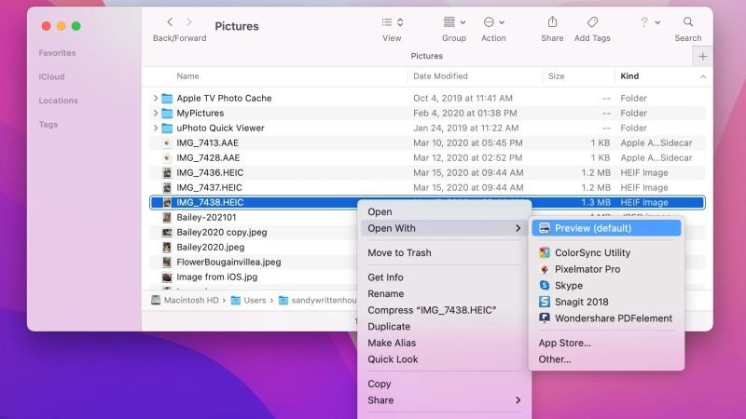Open the View list icon
This screenshot has width=746, height=419.
pos(387,22)
